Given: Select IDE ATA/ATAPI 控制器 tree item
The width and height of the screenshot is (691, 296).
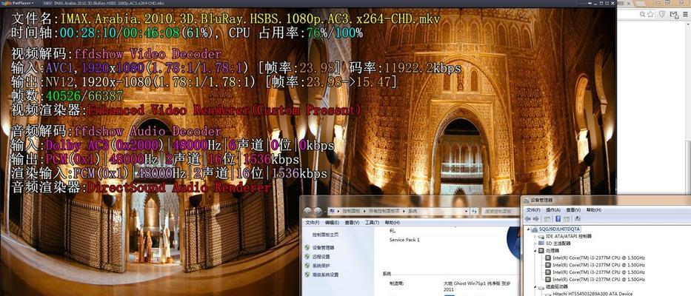Looking at the screenshot, I should point(568,237).
